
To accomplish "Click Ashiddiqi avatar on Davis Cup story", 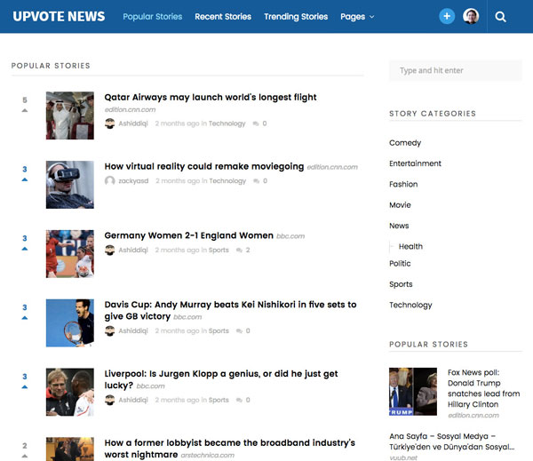I will pos(109,330).
